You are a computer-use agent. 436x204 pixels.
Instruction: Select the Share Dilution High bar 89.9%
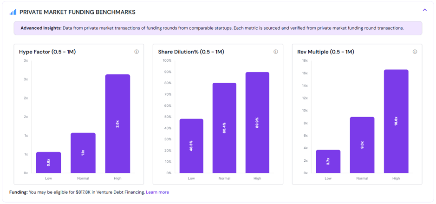(257, 123)
